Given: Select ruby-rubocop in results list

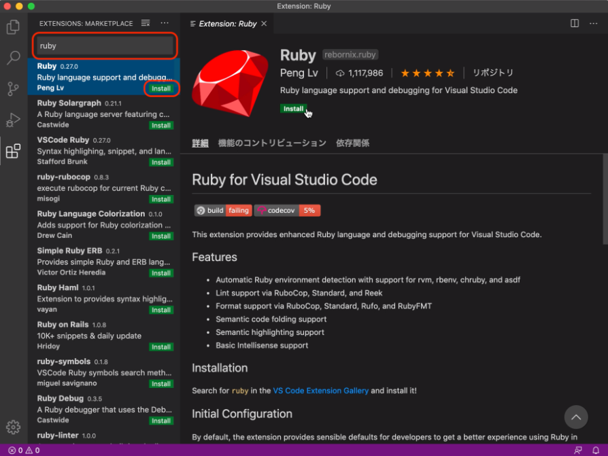Looking at the screenshot, I should 104,188.
